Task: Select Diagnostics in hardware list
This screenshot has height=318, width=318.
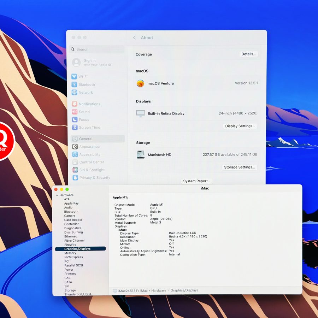Action: (x=73, y=228)
